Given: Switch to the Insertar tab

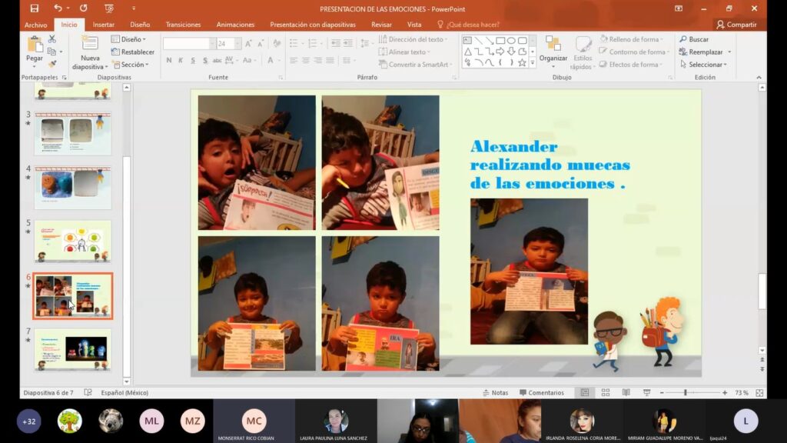Looking at the screenshot, I should [104, 25].
